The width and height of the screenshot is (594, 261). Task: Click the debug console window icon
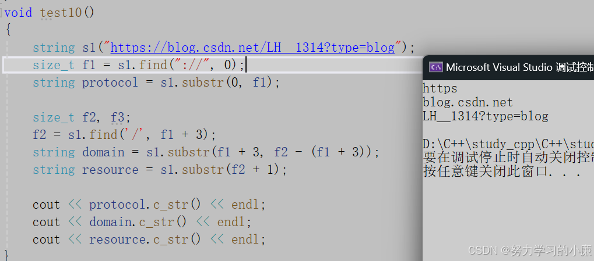435,67
